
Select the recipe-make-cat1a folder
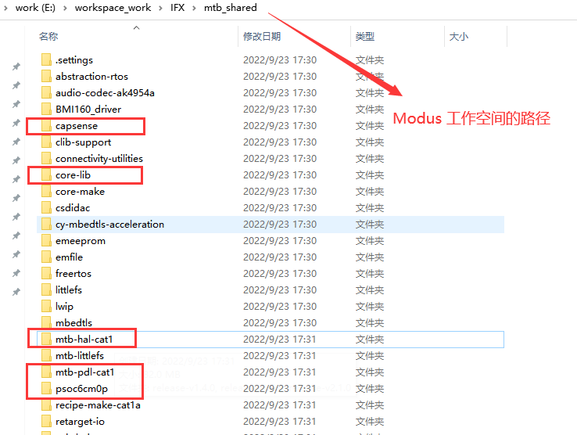(x=98, y=405)
